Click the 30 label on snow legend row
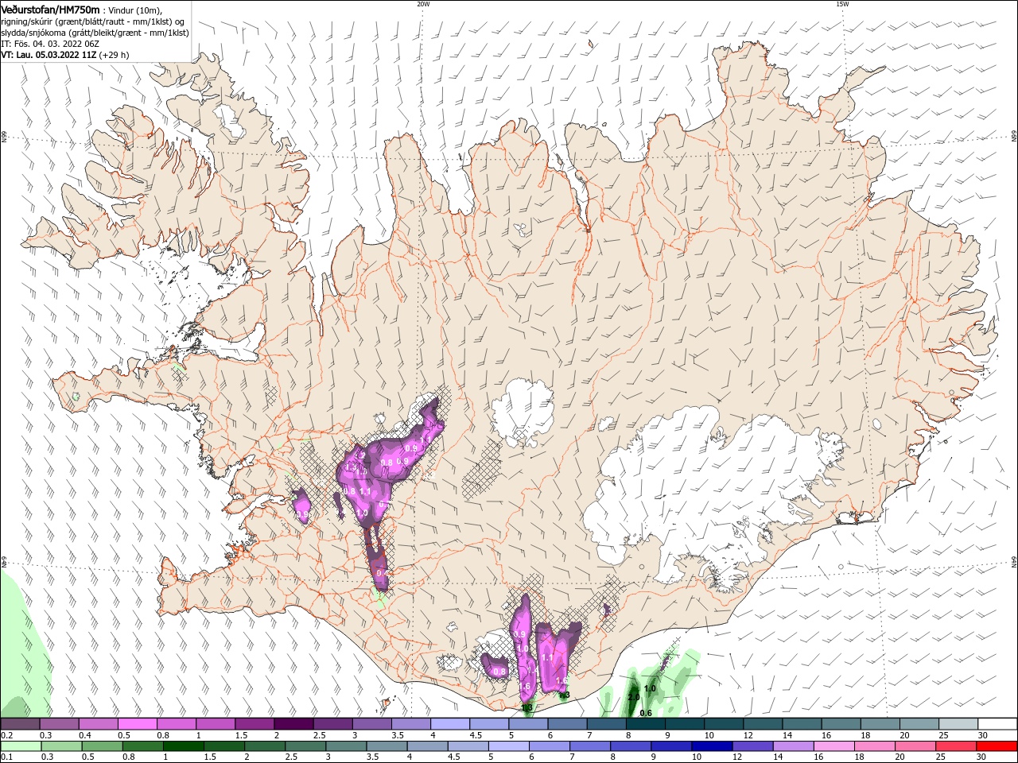This screenshot has width=1018, height=763. click(983, 735)
